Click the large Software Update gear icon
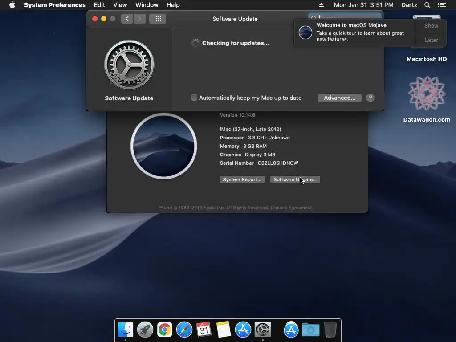 point(129,65)
